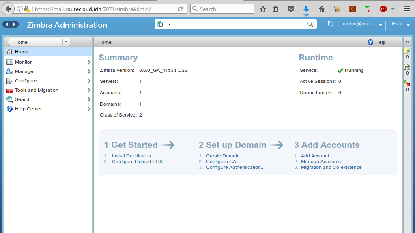This screenshot has height=233, width=415.
Task: Open the Adblock Plus dropdown arrow
Action: click(393, 9)
